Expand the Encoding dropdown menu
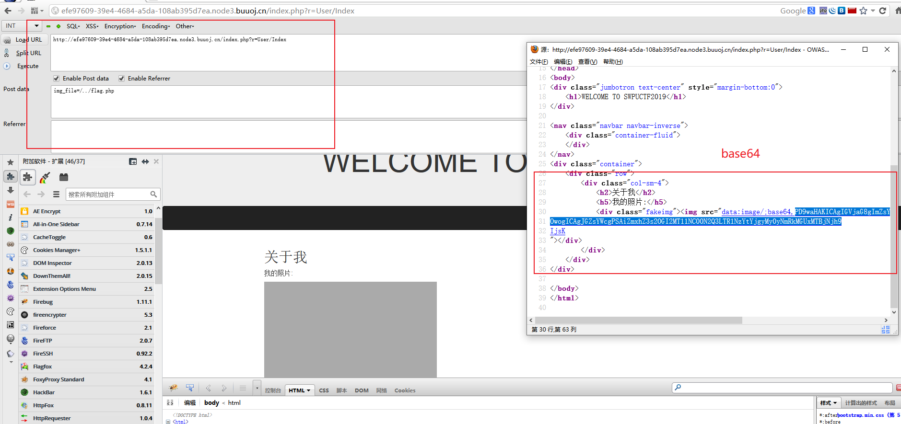This screenshot has width=901, height=424. (156, 26)
